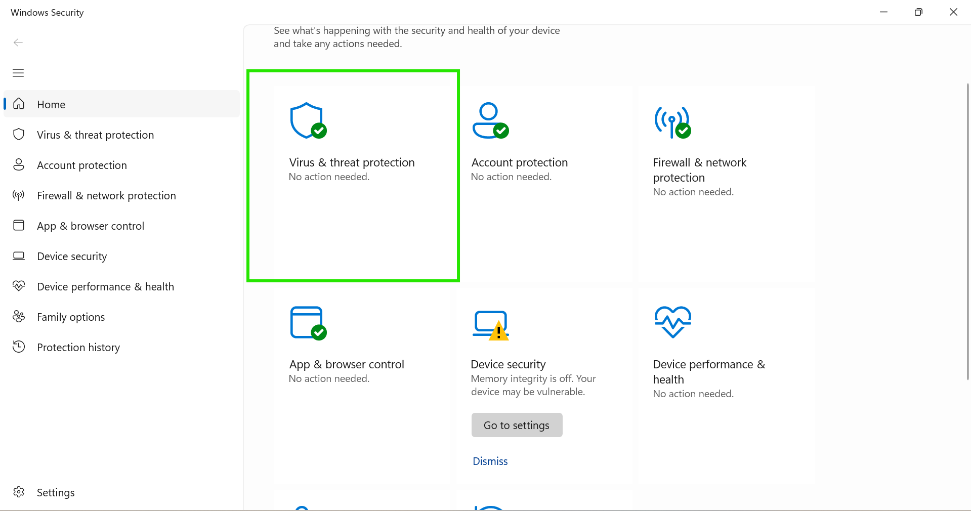Open Firewall & network protection tile title
This screenshot has width=971, height=511.
699,170
